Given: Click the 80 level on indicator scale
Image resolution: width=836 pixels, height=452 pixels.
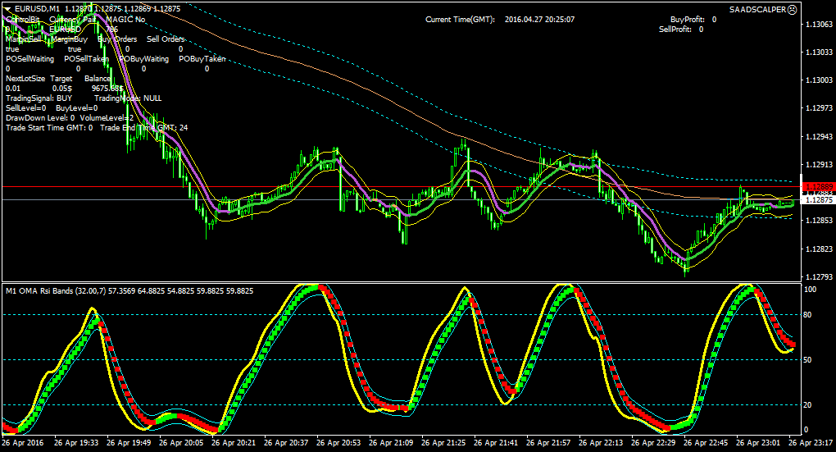Looking at the screenshot, I should click(x=807, y=315).
